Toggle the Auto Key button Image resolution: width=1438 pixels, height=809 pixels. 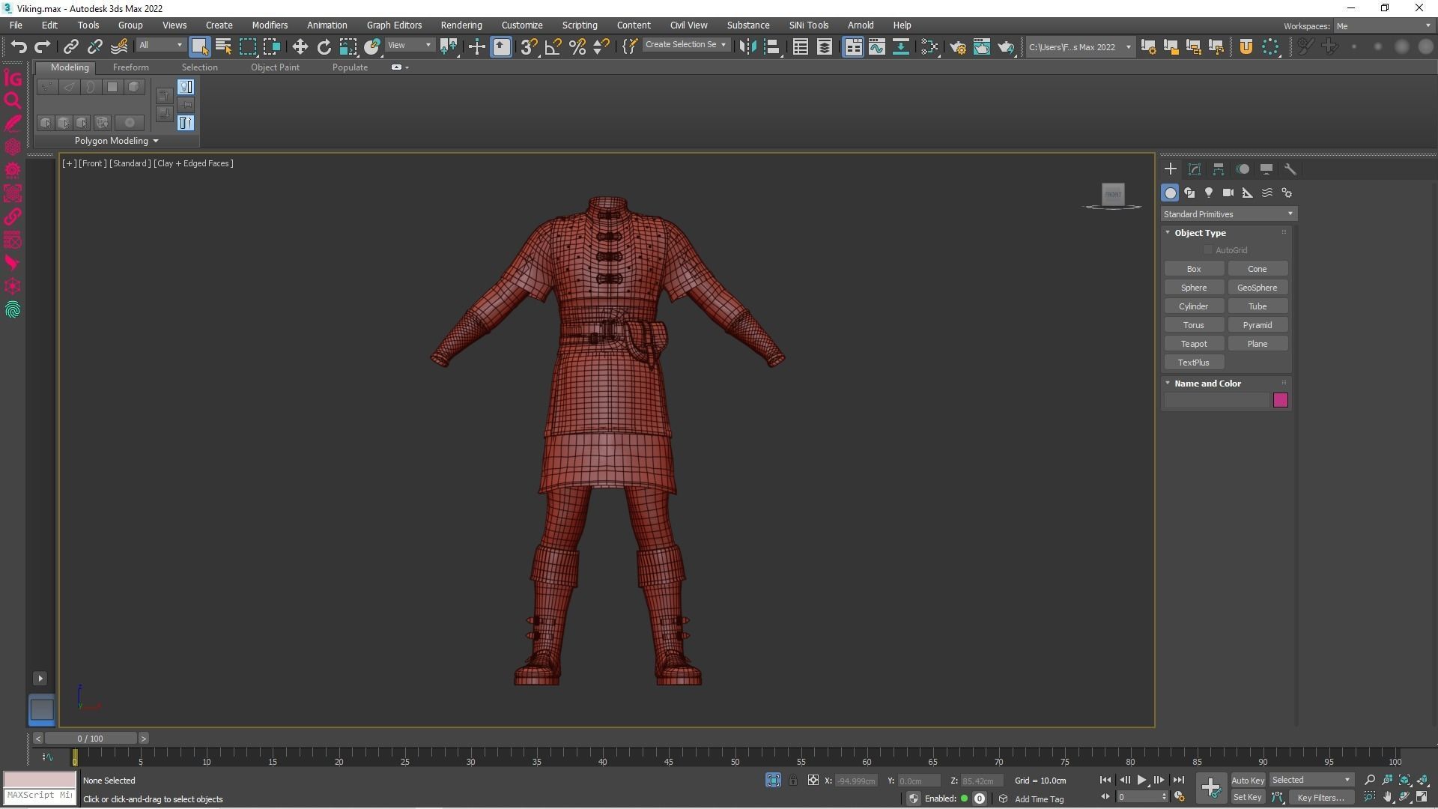[x=1247, y=780]
